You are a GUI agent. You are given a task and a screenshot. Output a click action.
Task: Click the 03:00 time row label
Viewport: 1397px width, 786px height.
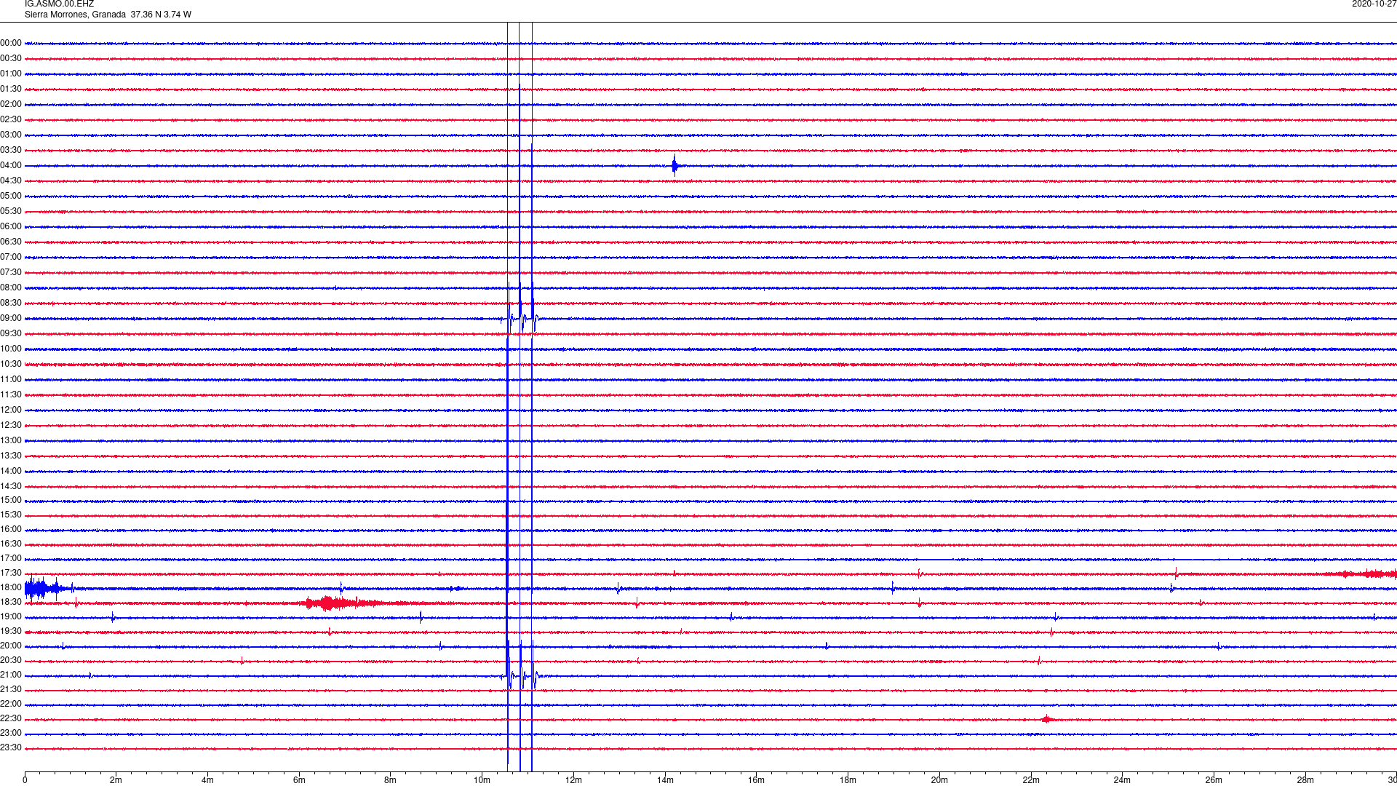tap(11, 135)
